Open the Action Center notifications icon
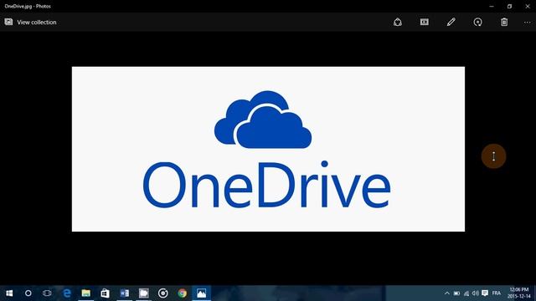 pos(485,293)
